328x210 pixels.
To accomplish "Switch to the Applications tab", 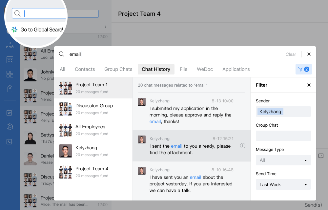I will [x=236, y=69].
